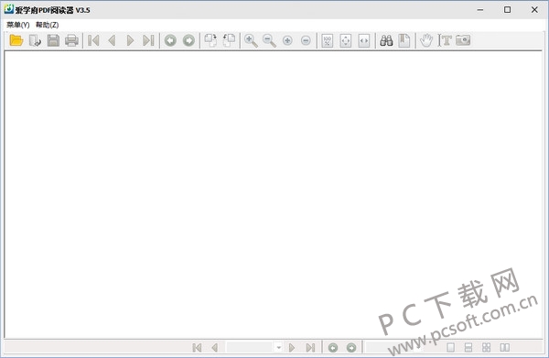The width and height of the screenshot is (549, 358).
Task: Open search with the binoculars icon
Action: coord(386,40)
